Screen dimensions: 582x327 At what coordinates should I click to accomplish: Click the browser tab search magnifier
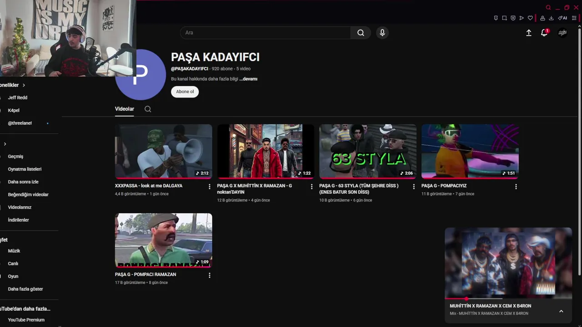coord(548,8)
